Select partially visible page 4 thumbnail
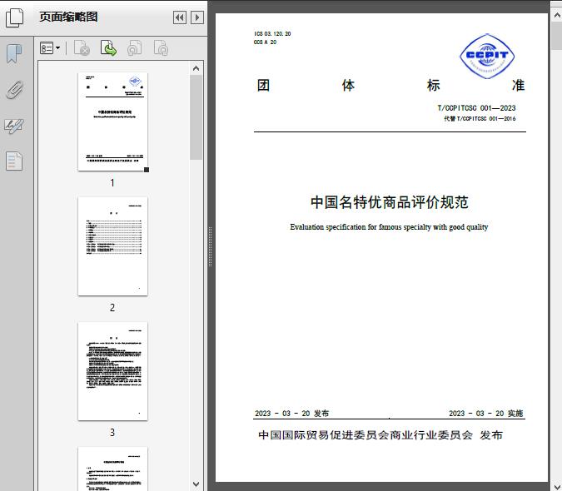This screenshot has height=491, width=562. coord(112,469)
